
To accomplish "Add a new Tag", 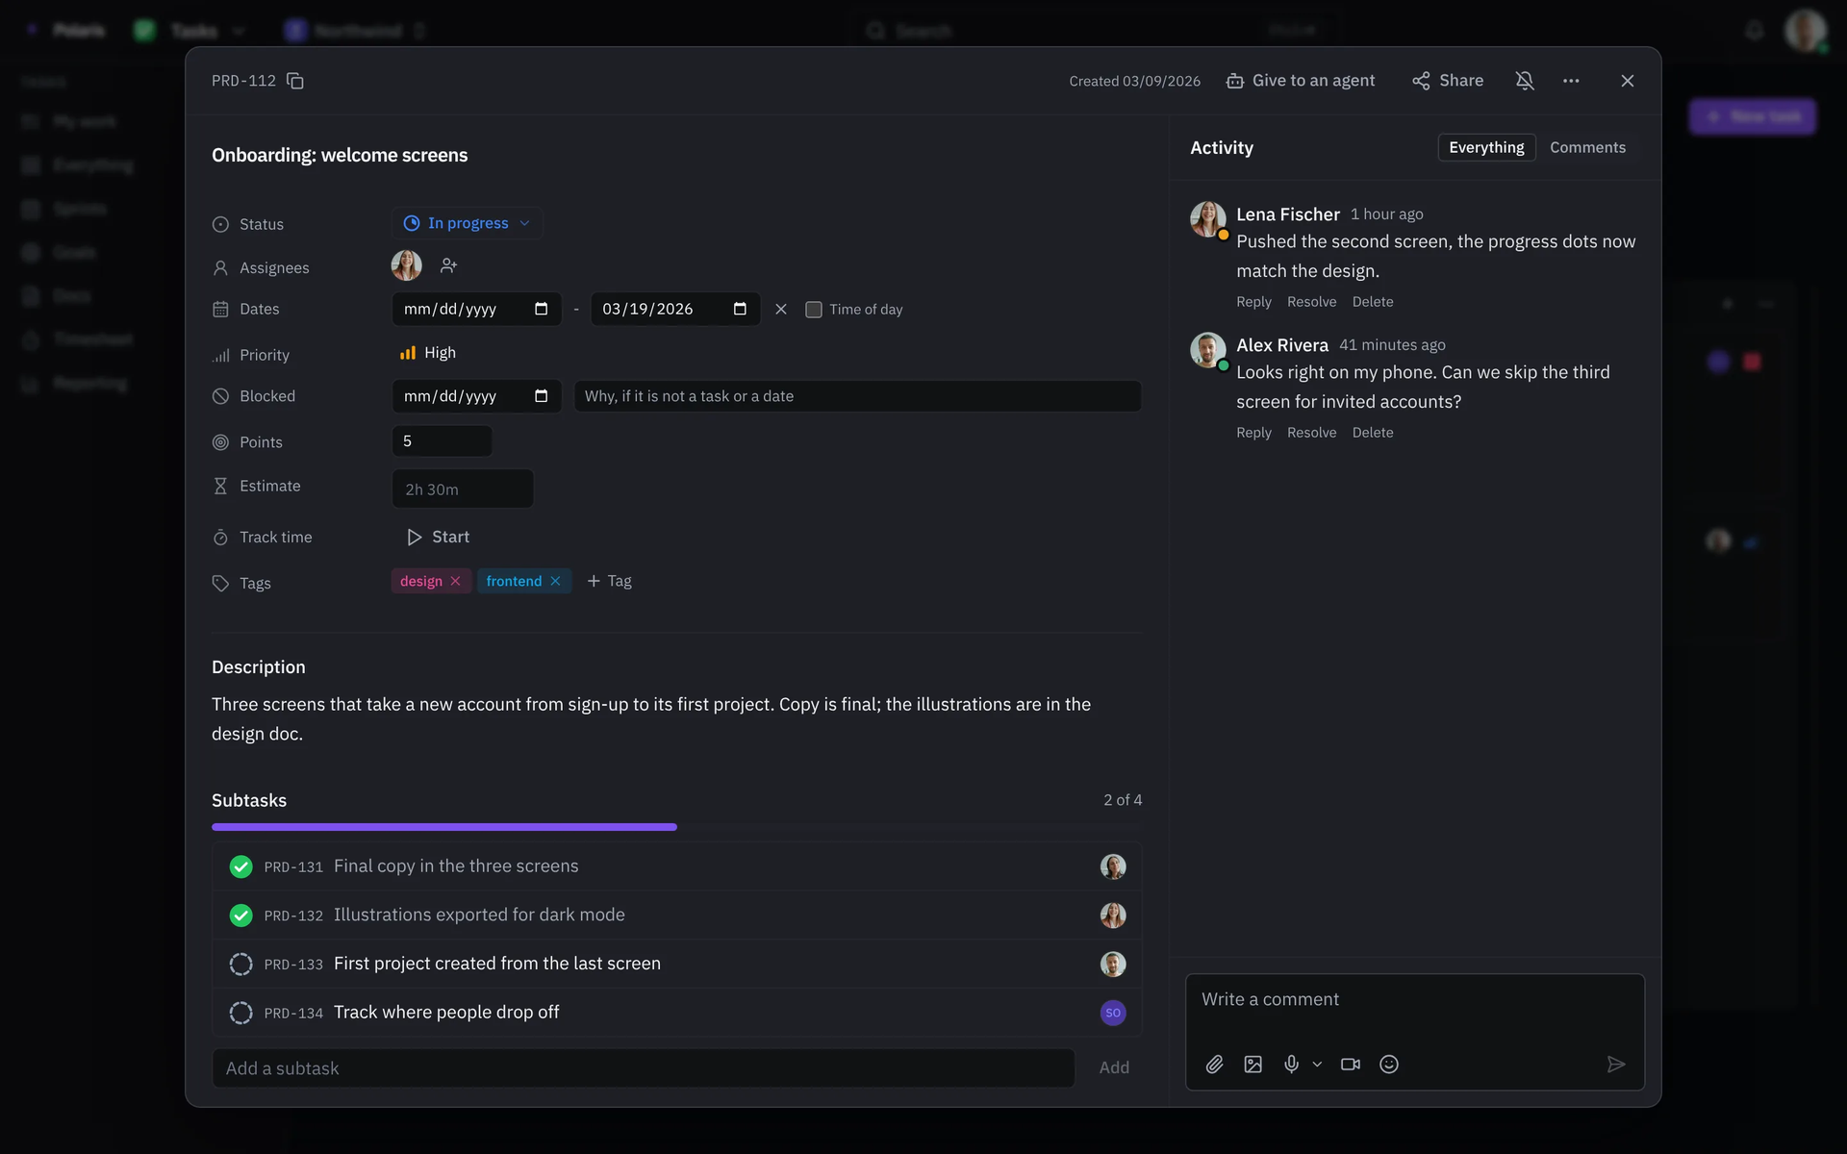I will coord(609,581).
